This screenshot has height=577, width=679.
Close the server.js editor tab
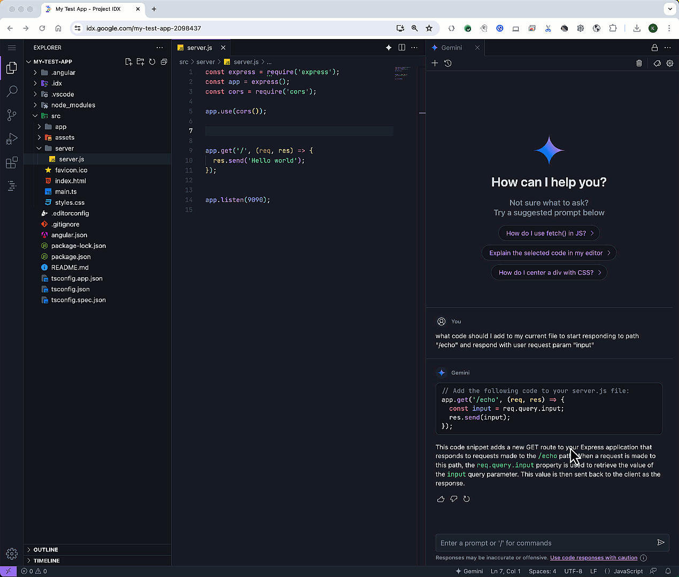point(223,48)
